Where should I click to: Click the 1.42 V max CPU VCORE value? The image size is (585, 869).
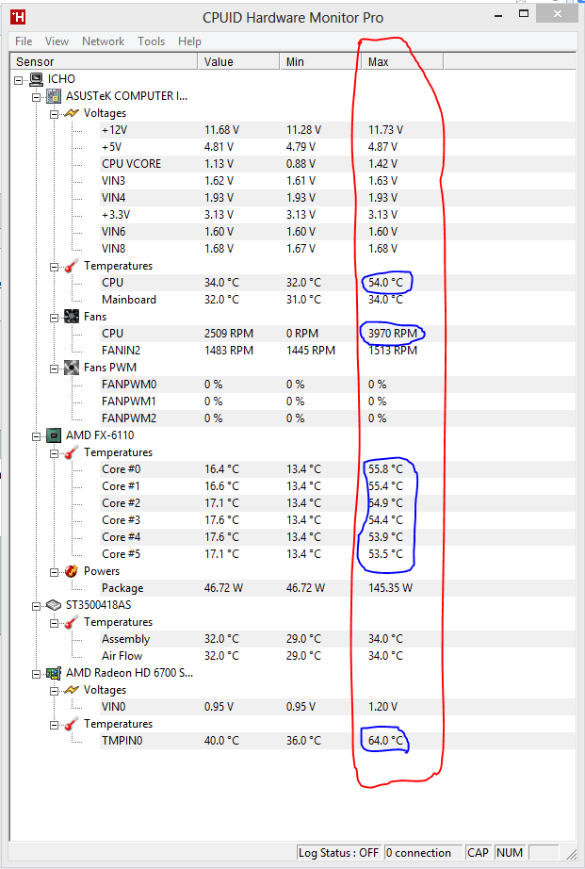(382, 164)
